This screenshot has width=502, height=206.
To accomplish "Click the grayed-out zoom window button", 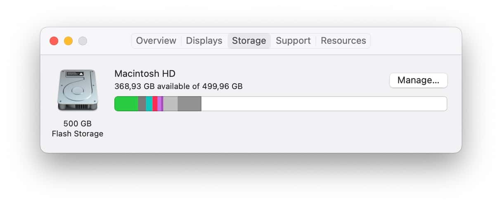I will click(83, 41).
